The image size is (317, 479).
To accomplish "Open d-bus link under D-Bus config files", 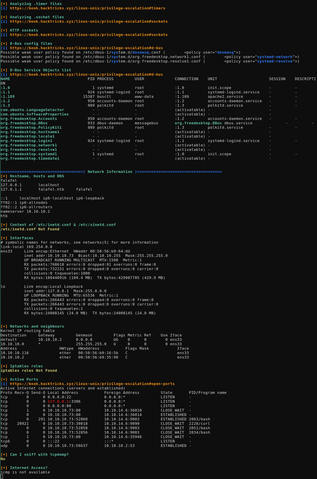I will [86, 48].
